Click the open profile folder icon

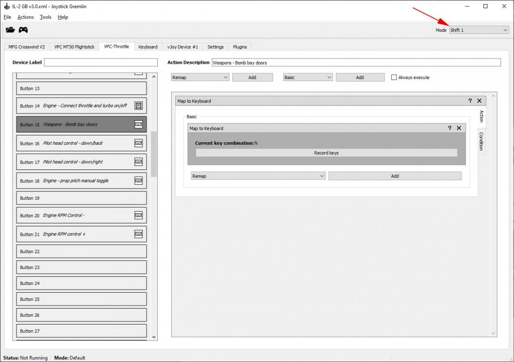(x=10, y=30)
